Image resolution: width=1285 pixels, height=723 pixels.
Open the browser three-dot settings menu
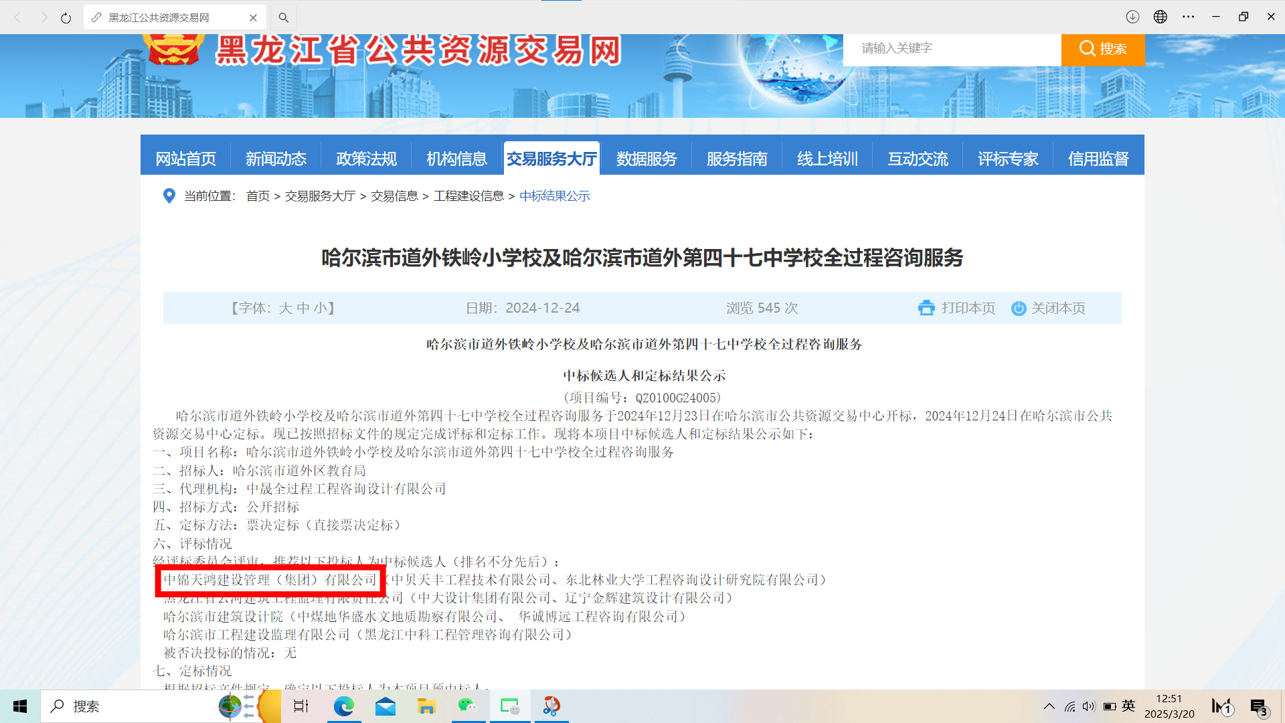[x=1188, y=17]
